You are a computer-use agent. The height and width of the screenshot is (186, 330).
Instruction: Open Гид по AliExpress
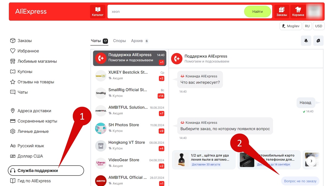(30, 181)
